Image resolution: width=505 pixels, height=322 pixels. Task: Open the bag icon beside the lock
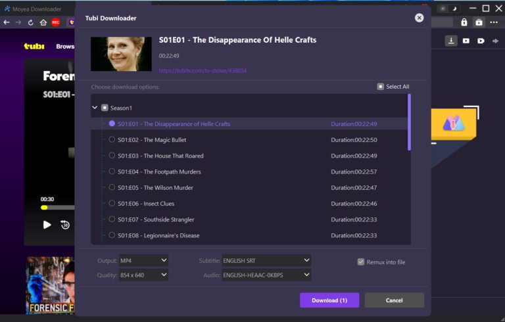coord(479,22)
